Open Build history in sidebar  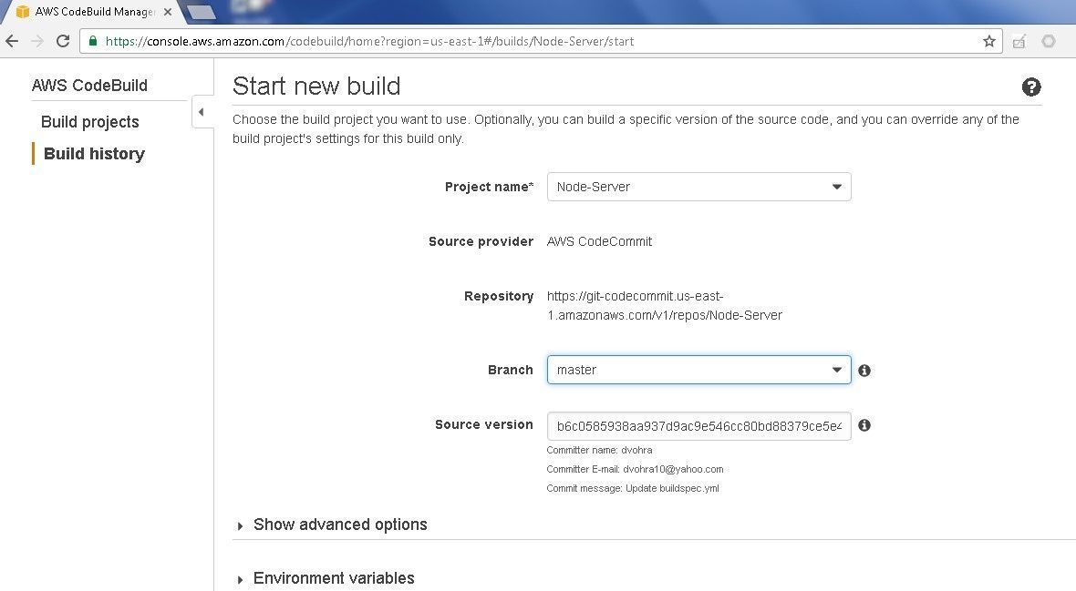tap(94, 154)
